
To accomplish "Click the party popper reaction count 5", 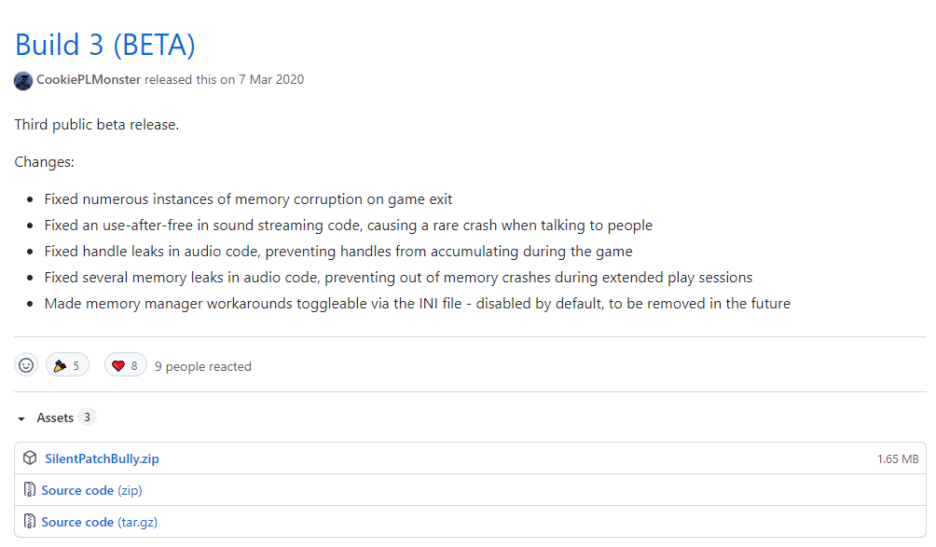I will pyautogui.click(x=76, y=366).
